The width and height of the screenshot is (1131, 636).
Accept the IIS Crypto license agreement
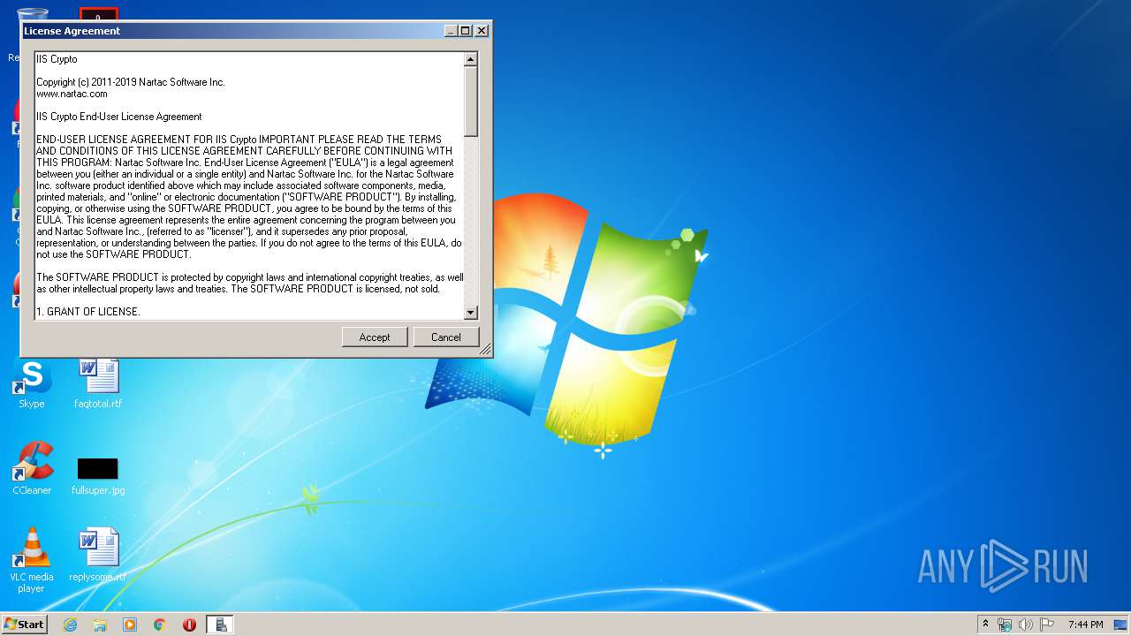point(375,337)
